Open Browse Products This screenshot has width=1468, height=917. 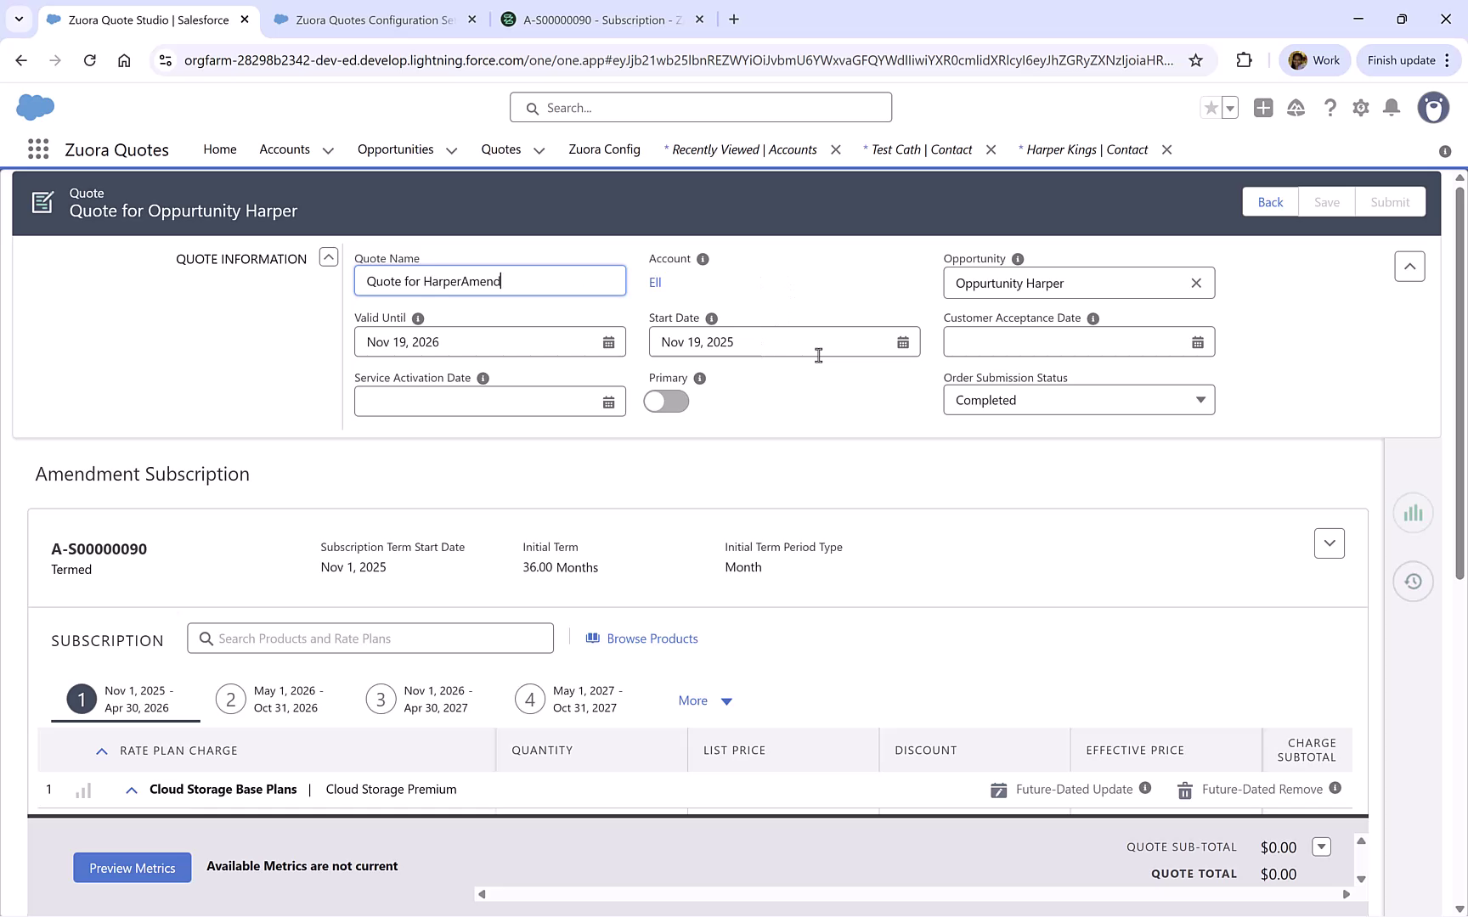tap(641, 638)
